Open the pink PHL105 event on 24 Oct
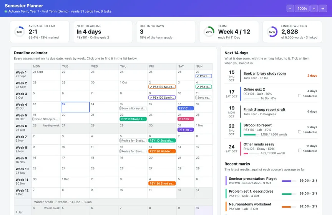Screen dimensions: 332x215 click(186, 119)
